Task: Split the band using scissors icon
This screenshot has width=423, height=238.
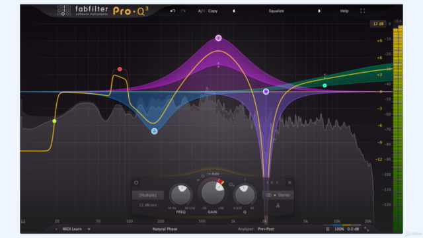Action: pyautogui.click(x=278, y=206)
